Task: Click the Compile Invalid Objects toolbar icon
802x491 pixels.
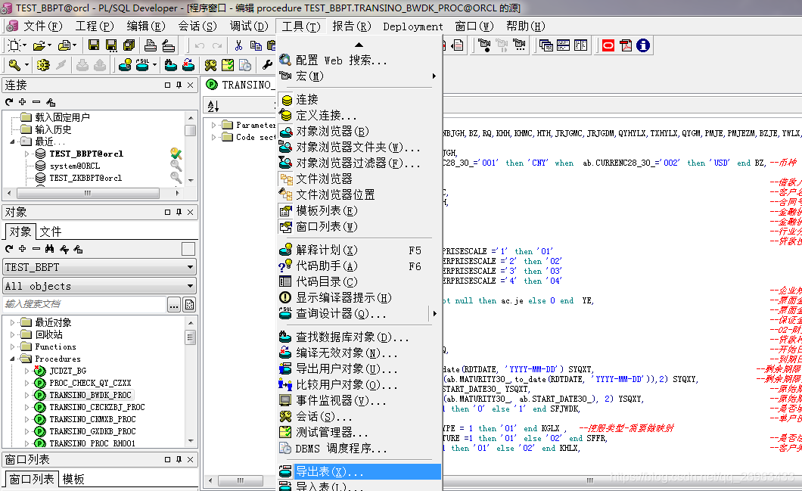Action: (188, 65)
